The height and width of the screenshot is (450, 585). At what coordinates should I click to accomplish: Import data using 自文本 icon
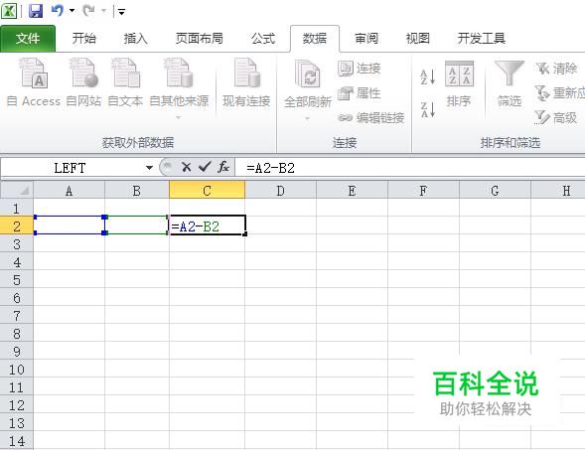[125, 82]
